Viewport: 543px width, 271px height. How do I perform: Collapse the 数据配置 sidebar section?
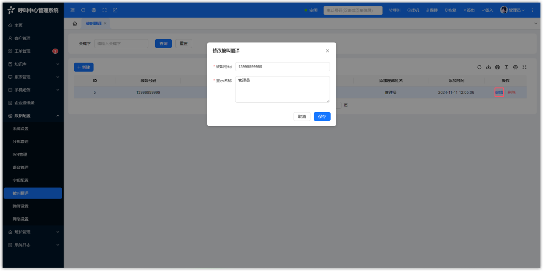[x=33, y=116]
